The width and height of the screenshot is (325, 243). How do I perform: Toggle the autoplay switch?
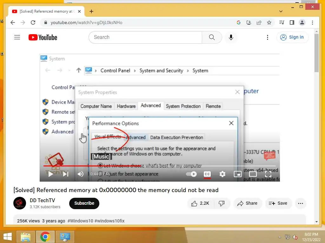click(191, 174)
